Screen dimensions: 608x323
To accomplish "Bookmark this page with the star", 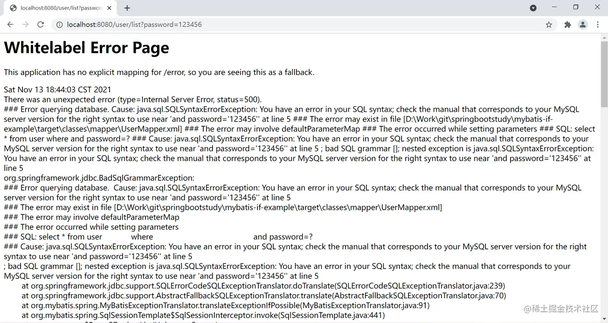I will [x=549, y=25].
